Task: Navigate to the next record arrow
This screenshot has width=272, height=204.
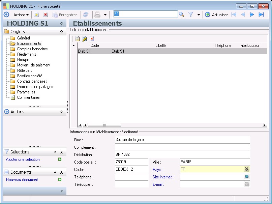Action: 252,14
